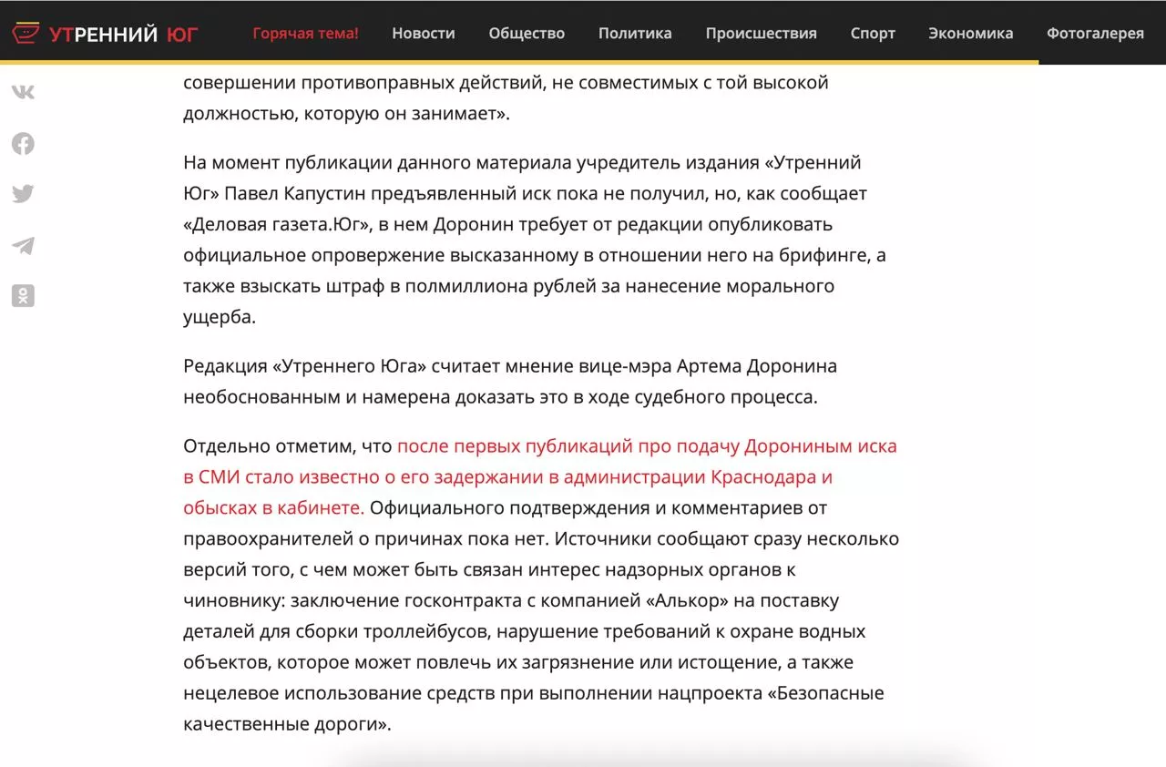Viewport: 1166px width, 767px height.
Task: Go to Новости in the navigation
Action: pos(423,34)
